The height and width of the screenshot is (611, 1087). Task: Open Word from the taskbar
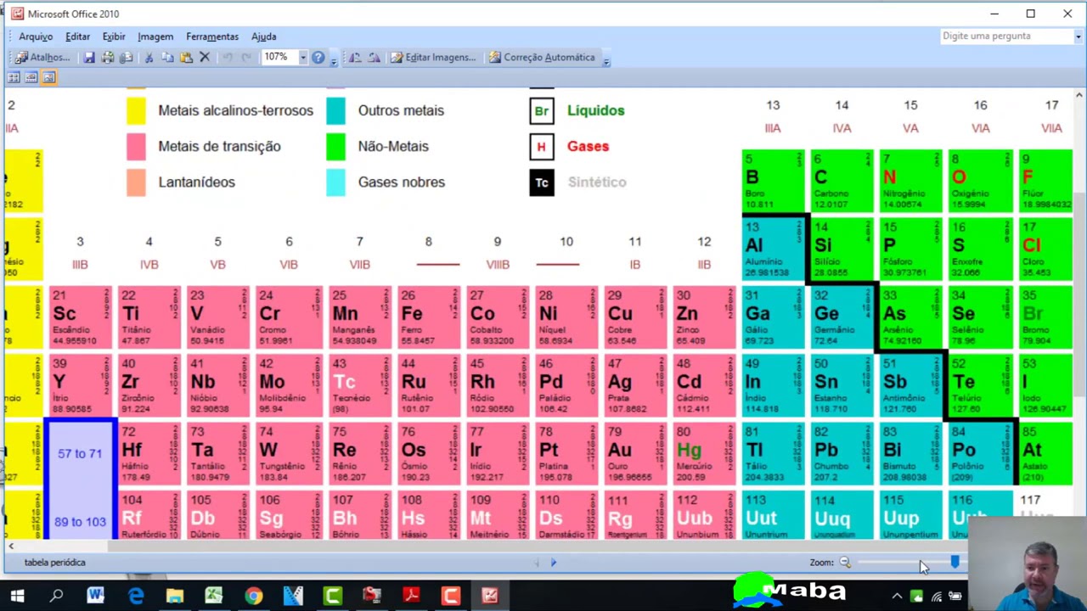click(x=95, y=596)
